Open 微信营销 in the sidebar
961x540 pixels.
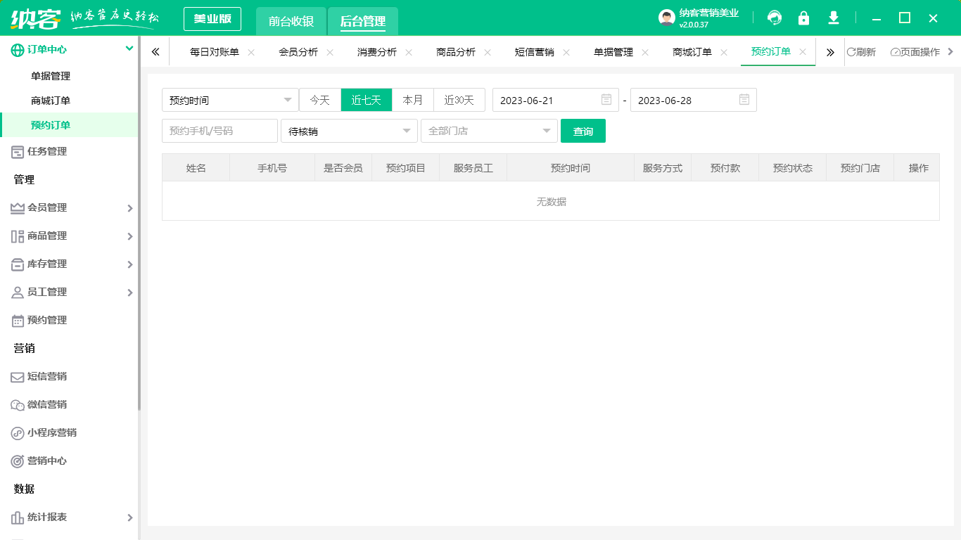[15, 404]
